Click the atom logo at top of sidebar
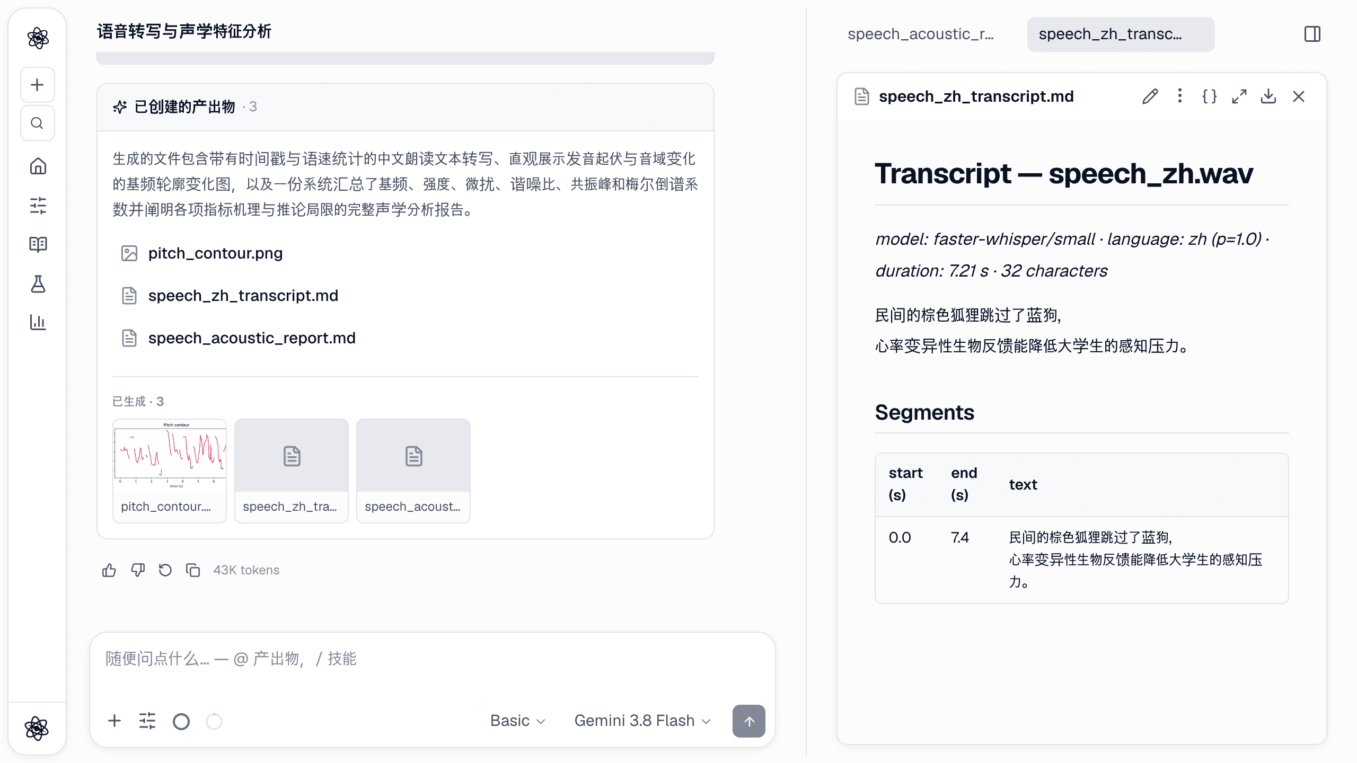The height and width of the screenshot is (763, 1357). 38,38
